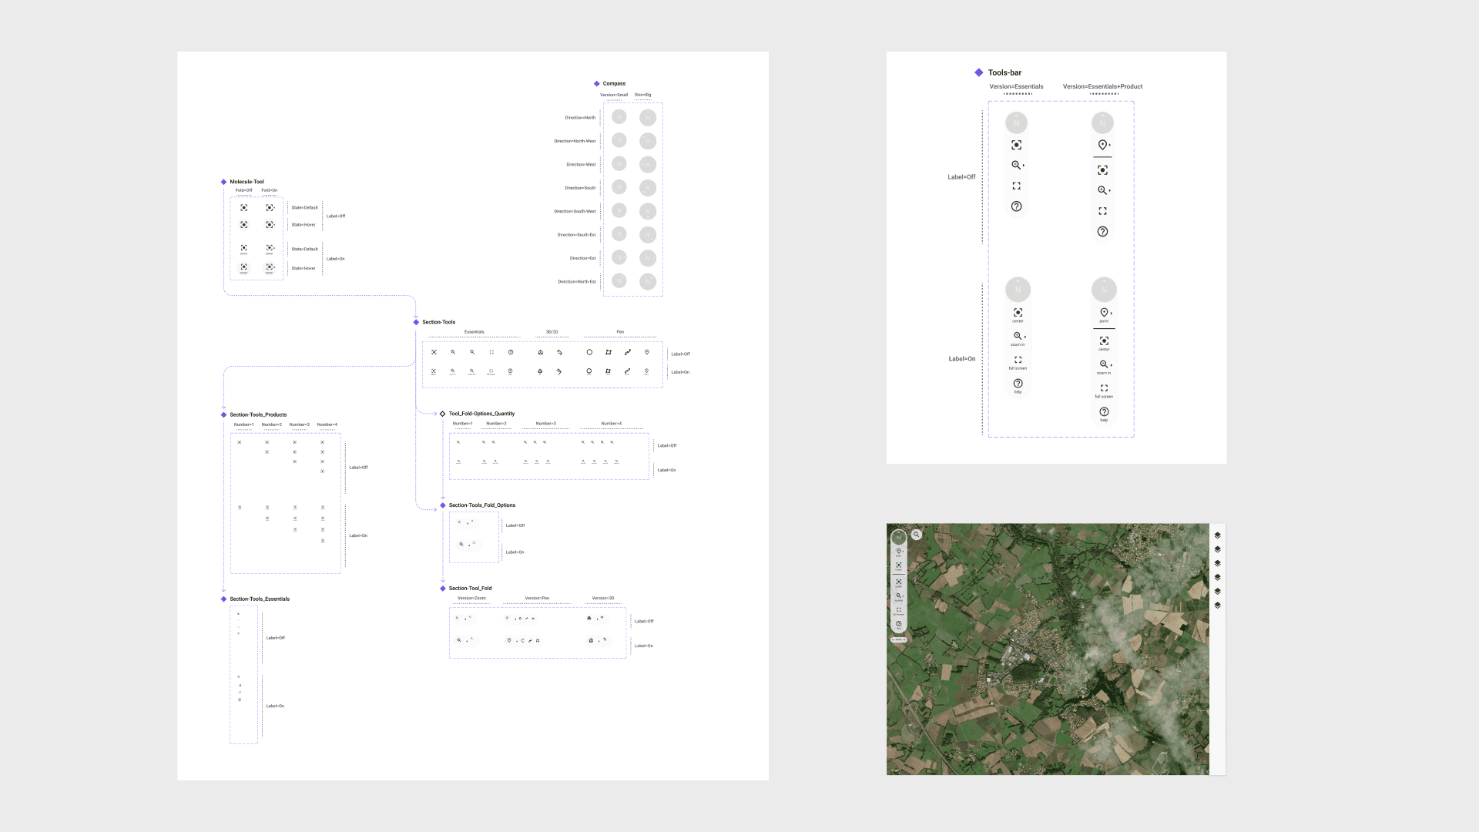
Task: Click the Section-Tools component title
Action: pyautogui.click(x=438, y=322)
